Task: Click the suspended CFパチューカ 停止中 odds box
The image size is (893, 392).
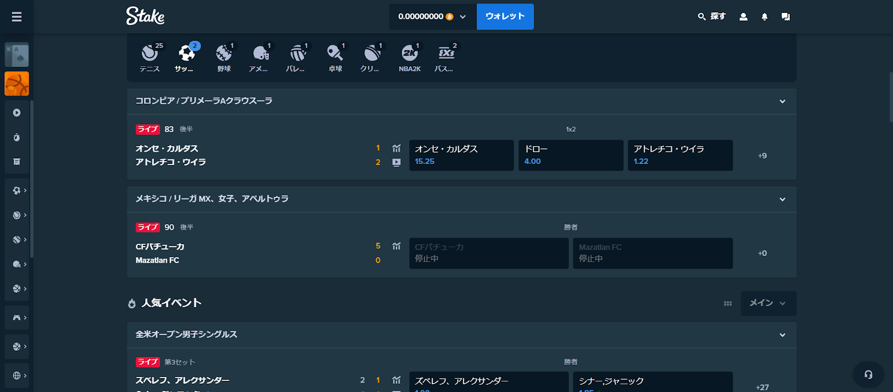Action: tap(489, 253)
